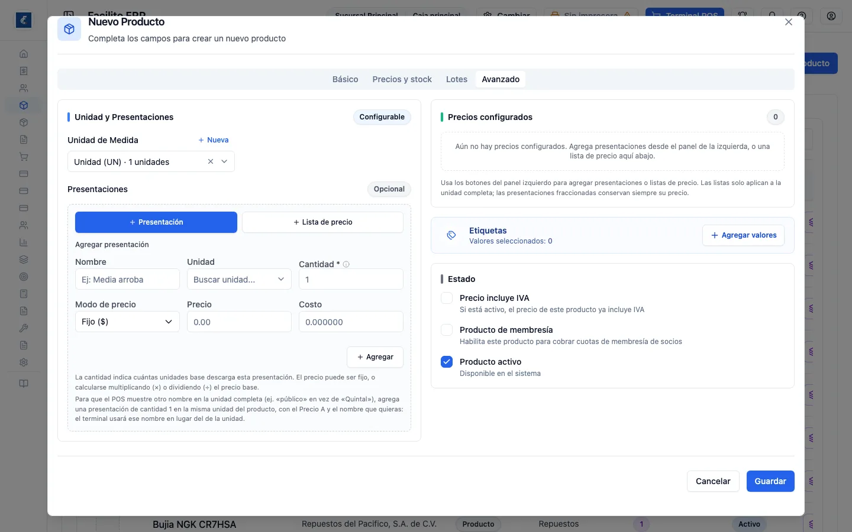Open the gear settings sidebar icon
852x532 pixels.
pos(24,362)
